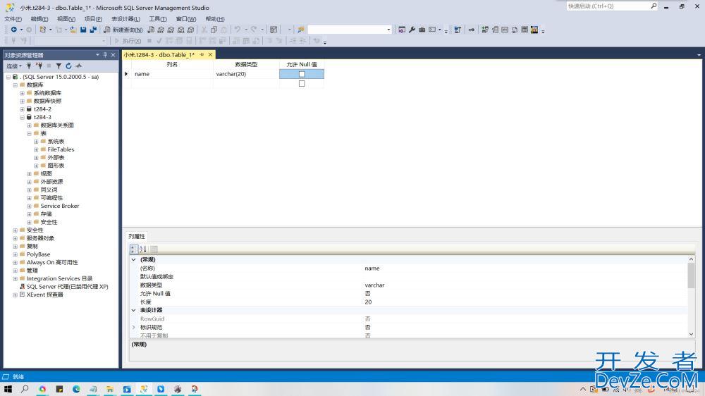Select the Integration Services 目录 node

[x=59, y=279]
